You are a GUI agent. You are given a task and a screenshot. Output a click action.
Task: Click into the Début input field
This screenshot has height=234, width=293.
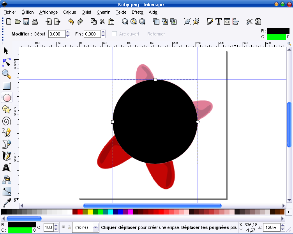point(57,34)
